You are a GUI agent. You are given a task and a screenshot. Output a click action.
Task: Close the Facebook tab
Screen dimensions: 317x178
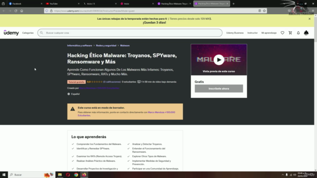coord(42,3)
